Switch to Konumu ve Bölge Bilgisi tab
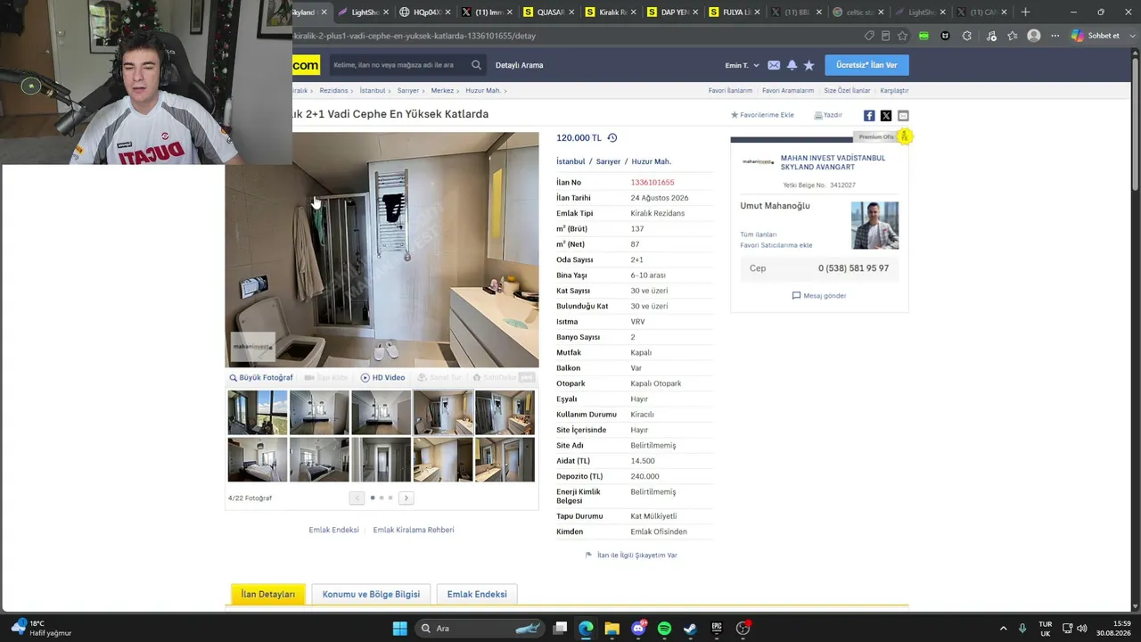This screenshot has width=1141, height=642. point(371,595)
